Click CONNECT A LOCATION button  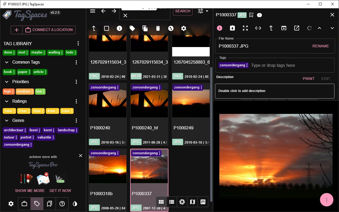(x=49, y=30)
